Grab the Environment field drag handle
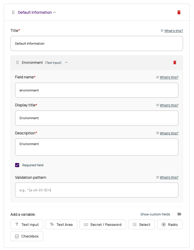Viewport: 194px width, 250px height. pos(17,62)
